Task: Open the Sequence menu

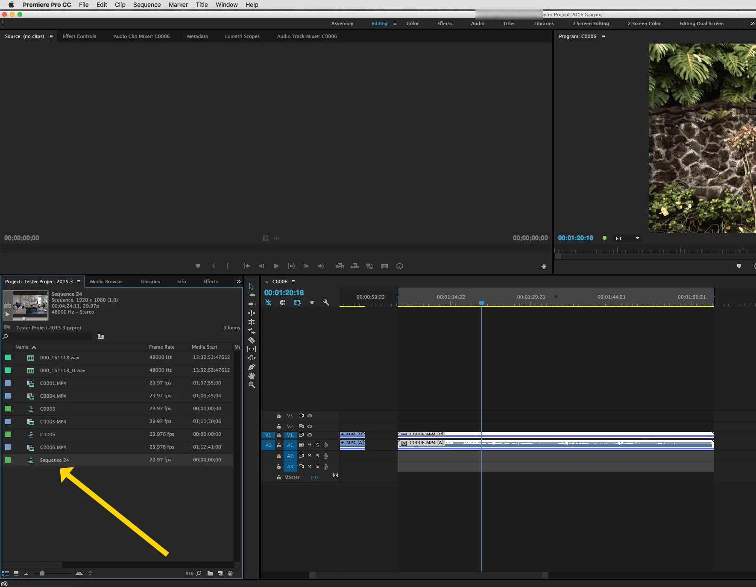Action: pyautogui.click(x=147, y=5)
